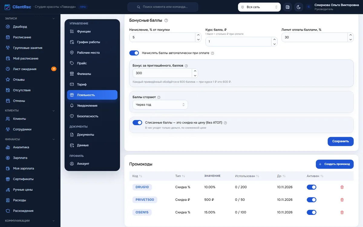Open the Вся сеть branch selector
This screenshot has width=363, height=227.
click(259, 7)
